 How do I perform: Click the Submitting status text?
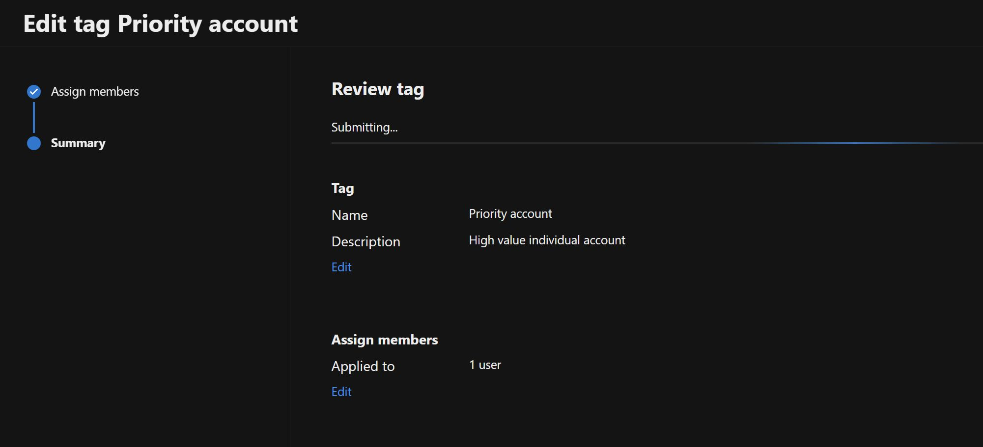tap(364, 127)
